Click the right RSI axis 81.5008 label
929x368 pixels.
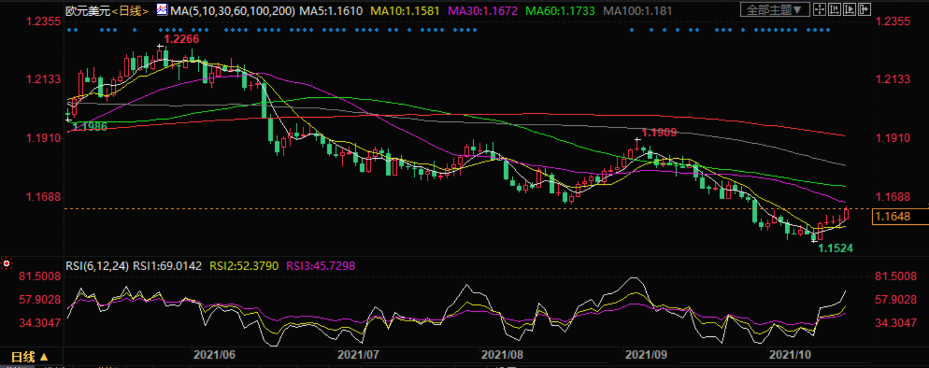[x=897, y=276]
